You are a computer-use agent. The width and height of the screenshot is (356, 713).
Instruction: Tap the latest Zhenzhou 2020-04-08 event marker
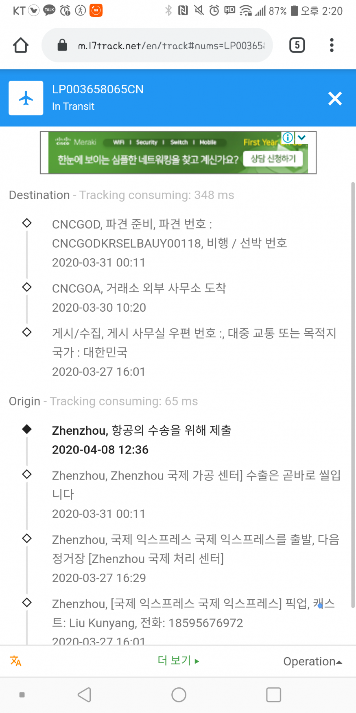27,429
